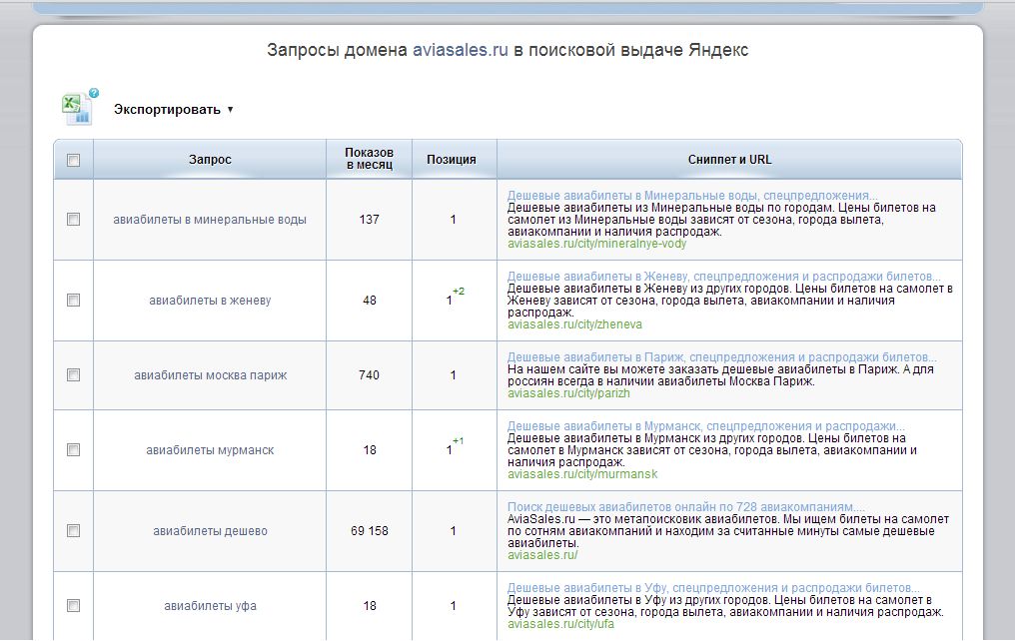Select the checkbox for авиабилеты москва париж
Image resolution: width=1015 pixels, height=641 pixels.
(73, 375)
